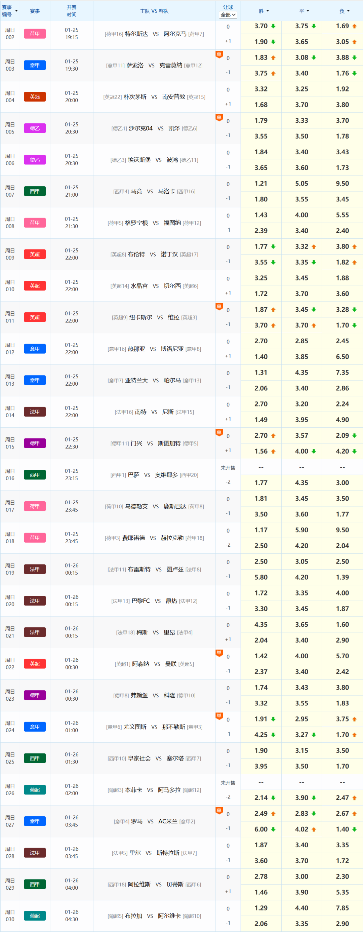Select draw odds 5.90 for 费耶诺德 vs 赫拉克勒
363x932 pixels.
coord(301,530)
